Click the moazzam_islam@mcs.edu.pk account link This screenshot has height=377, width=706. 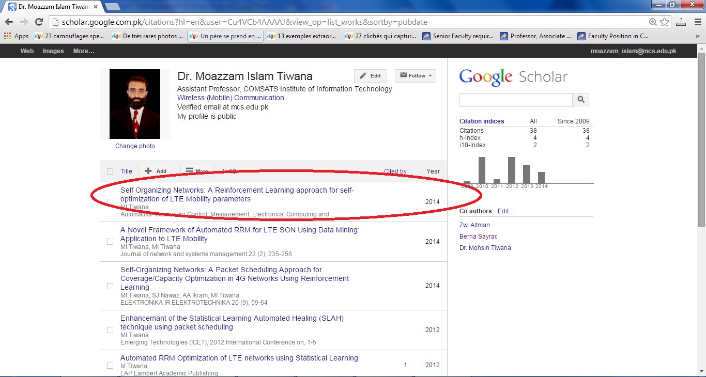tap(633, 51)
